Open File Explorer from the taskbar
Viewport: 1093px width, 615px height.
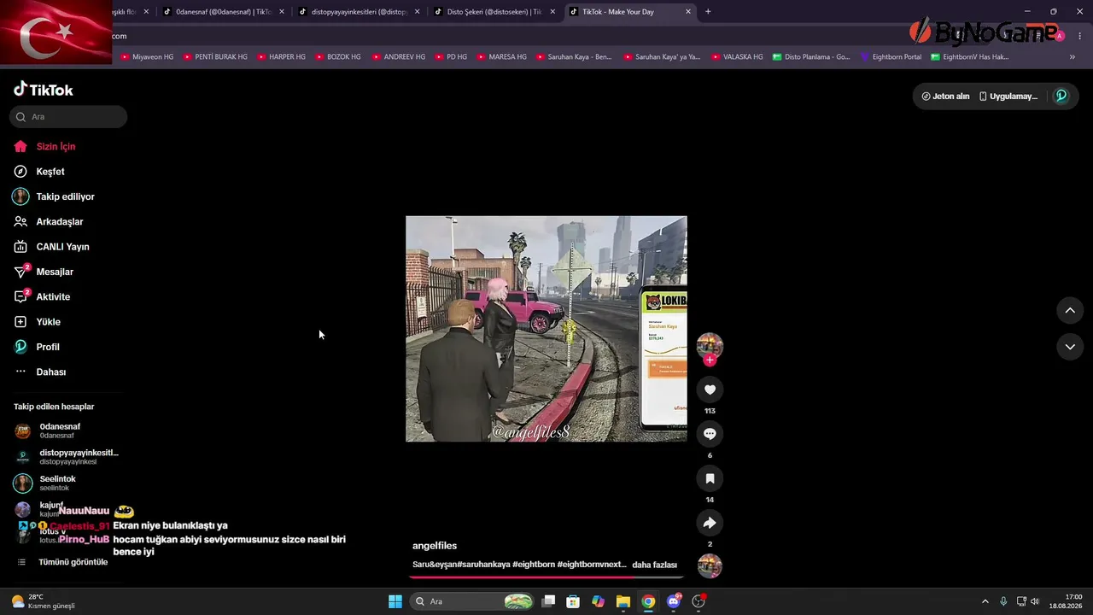pos(623,601)
